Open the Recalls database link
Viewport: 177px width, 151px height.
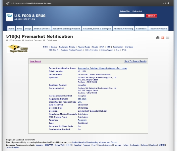(95, 47)
